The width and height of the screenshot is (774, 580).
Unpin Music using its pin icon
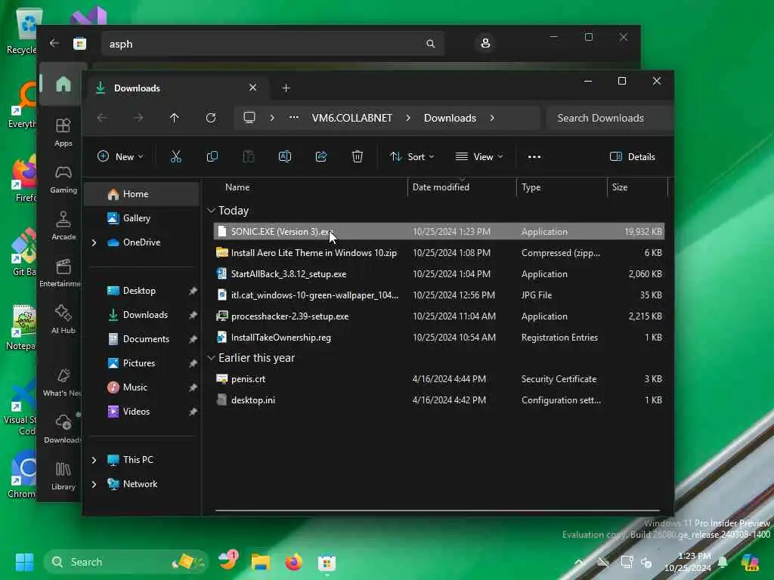pos(193,387)
